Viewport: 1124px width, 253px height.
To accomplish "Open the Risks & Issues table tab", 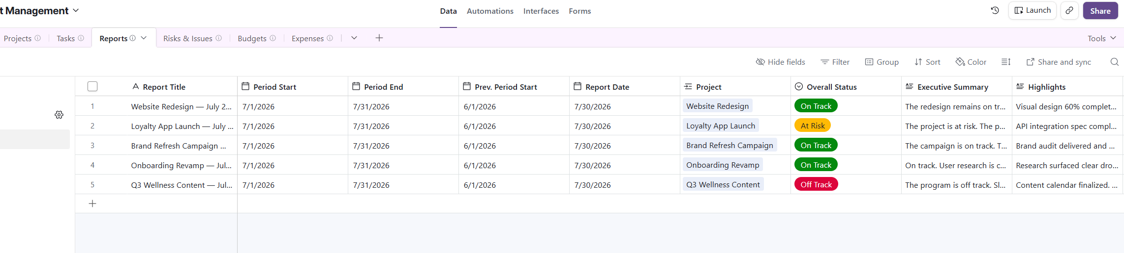I will click(x=188, y=38).
